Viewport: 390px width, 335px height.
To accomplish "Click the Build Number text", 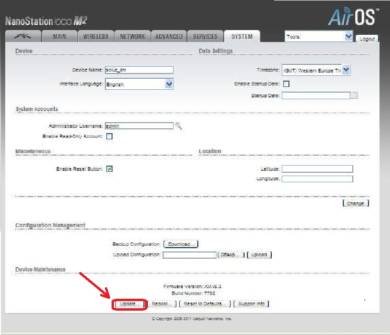I will tap(193, 293).
